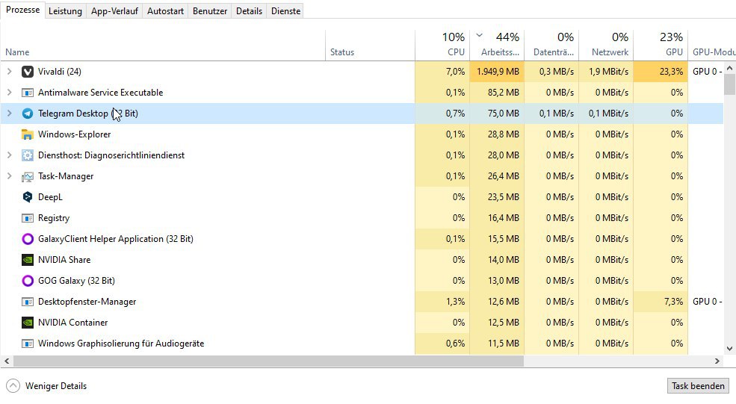Click the GalaxyClient Helper Application icon
This screenshot has height=404, width=736.
(28, 239)
